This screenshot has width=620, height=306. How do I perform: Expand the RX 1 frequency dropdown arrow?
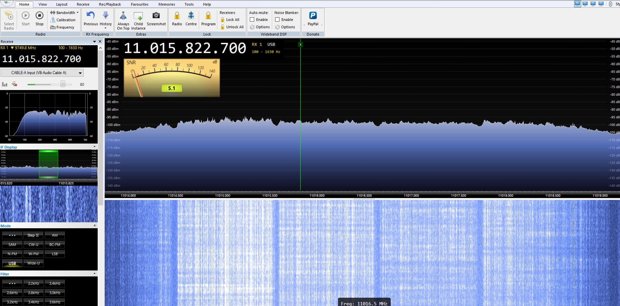(12, 48)
